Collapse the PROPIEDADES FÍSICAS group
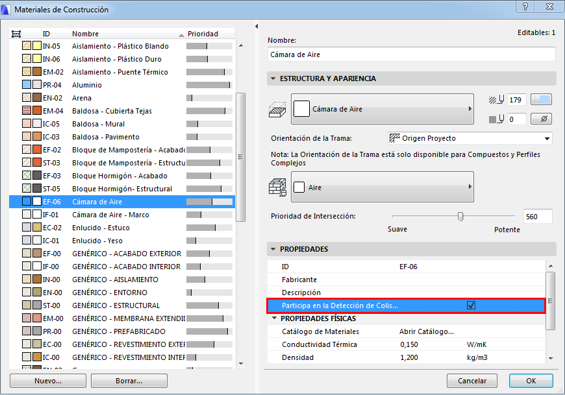 [x=275, y=318]
